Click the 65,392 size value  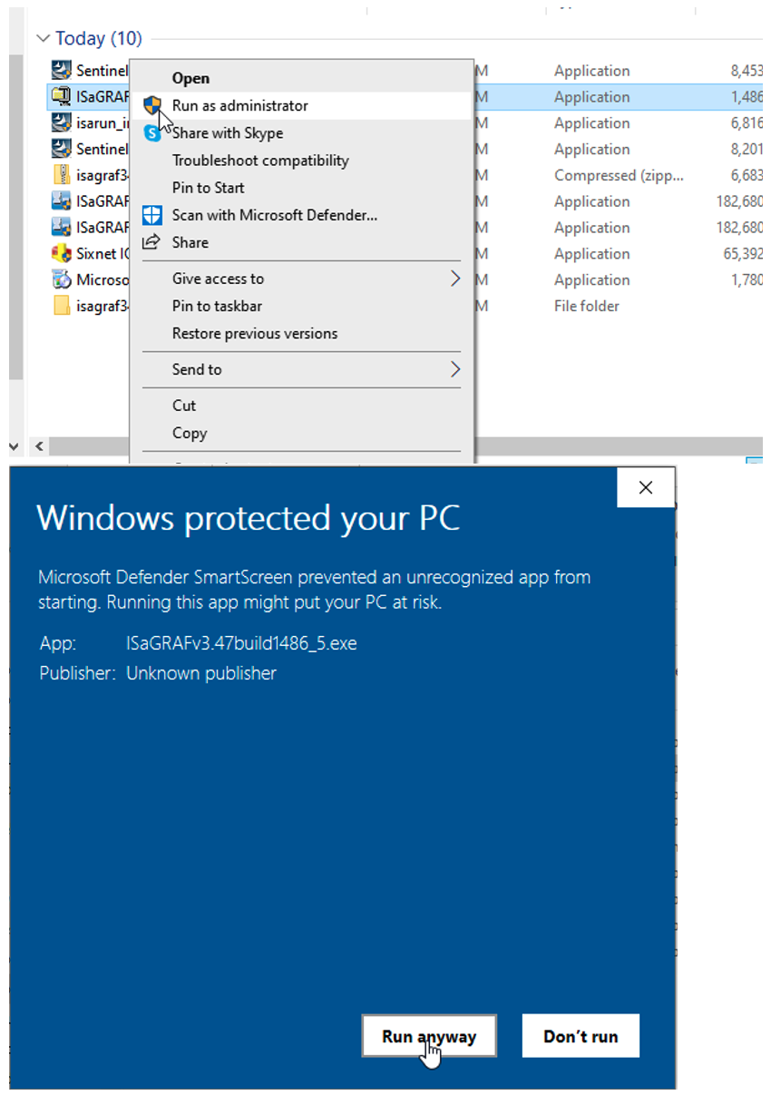point(745,253)
